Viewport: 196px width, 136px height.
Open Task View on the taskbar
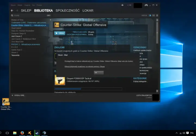point(7,133)
